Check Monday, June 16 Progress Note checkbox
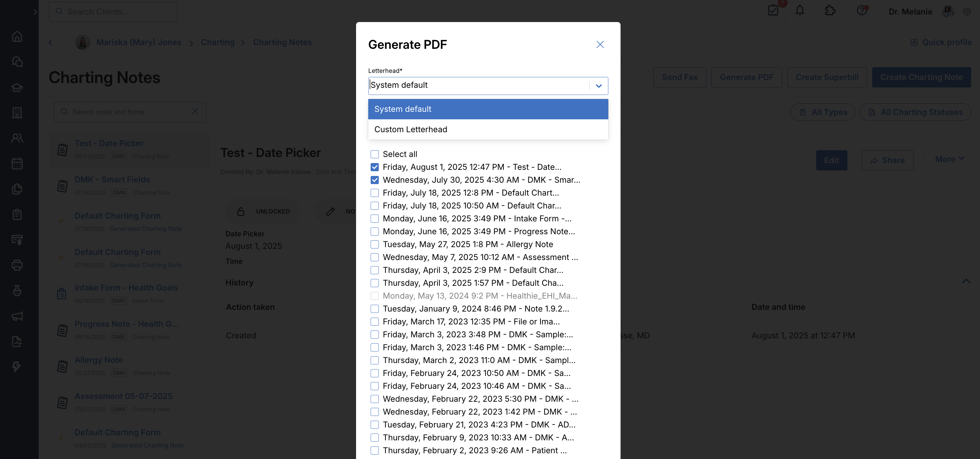Image resolution: width=980 pixels, height=459 pixels. (374, 232)
